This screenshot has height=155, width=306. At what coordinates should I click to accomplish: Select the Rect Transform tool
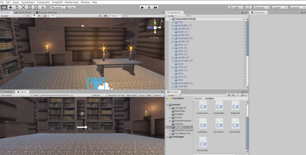click(30, 7)
